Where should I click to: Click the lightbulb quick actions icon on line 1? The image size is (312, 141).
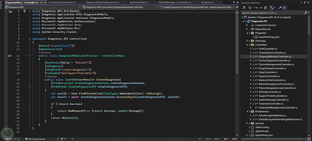click(24, 11)
